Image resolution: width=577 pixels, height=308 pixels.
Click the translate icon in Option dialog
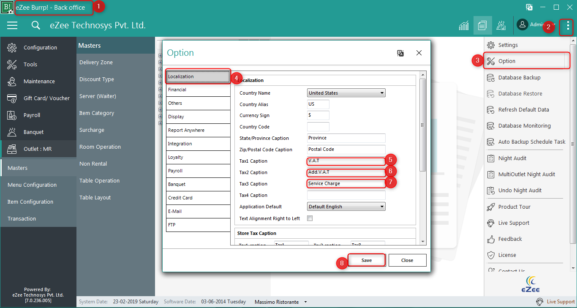(400, 53)
